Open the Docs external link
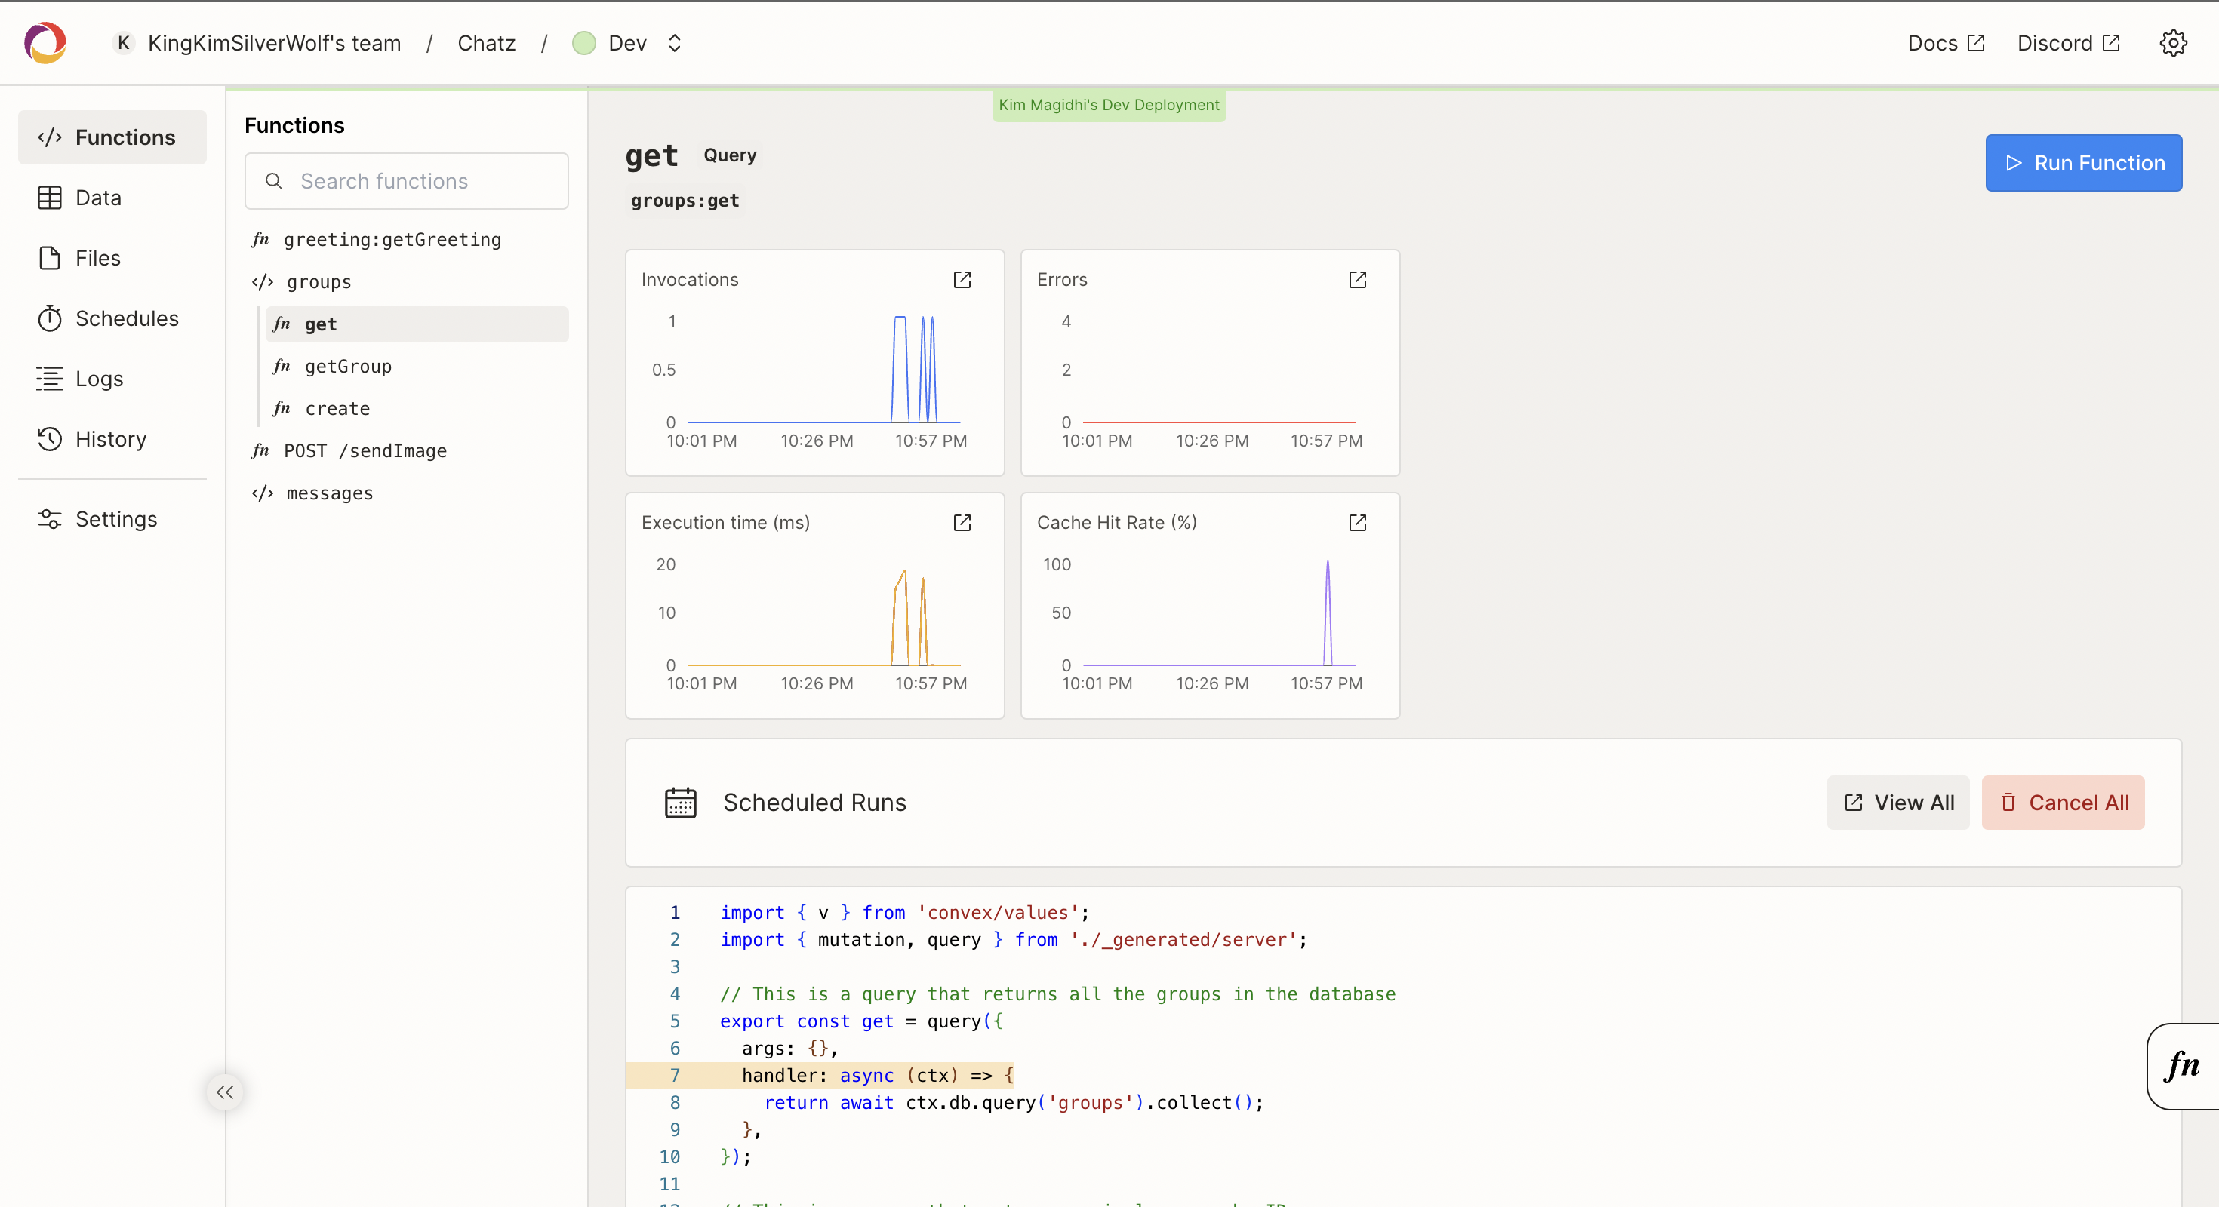2219x1207 pixels. 1945,43
